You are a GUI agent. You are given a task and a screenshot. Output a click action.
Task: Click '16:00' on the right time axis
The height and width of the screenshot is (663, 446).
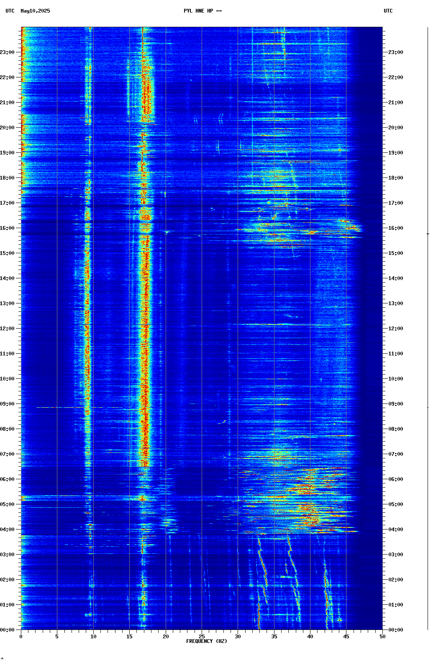click(x=396, y=228)
